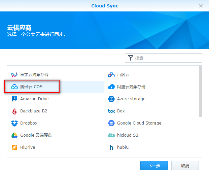Click the 取消 cancel button
209x173 pixels.
coord(185,166)
